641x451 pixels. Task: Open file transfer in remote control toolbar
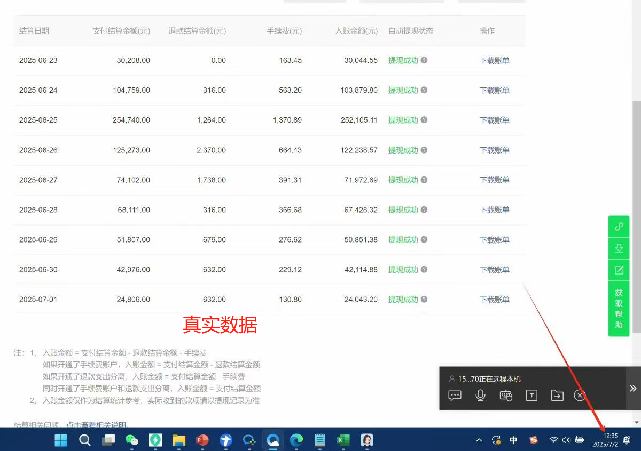pyautogui.click(x=557, y=395)
